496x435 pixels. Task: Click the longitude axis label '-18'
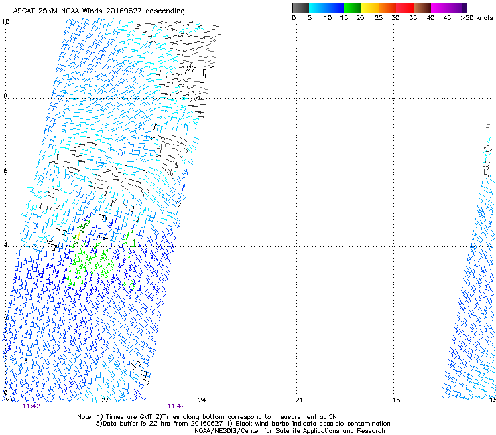(393, 400)
